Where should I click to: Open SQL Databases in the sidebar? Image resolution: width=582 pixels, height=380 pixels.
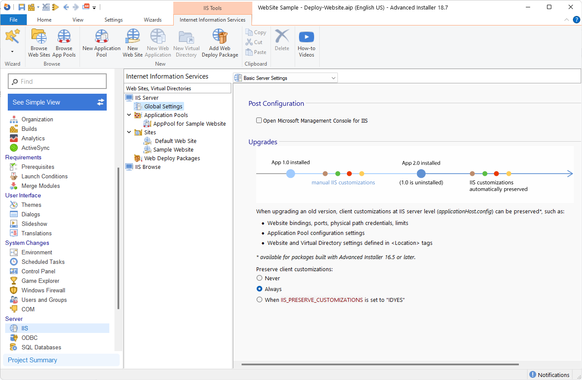[41, 348]
